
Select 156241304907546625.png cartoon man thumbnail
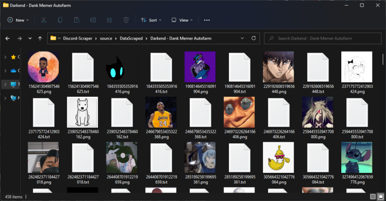pyautogui.click(x=44, y=67)
